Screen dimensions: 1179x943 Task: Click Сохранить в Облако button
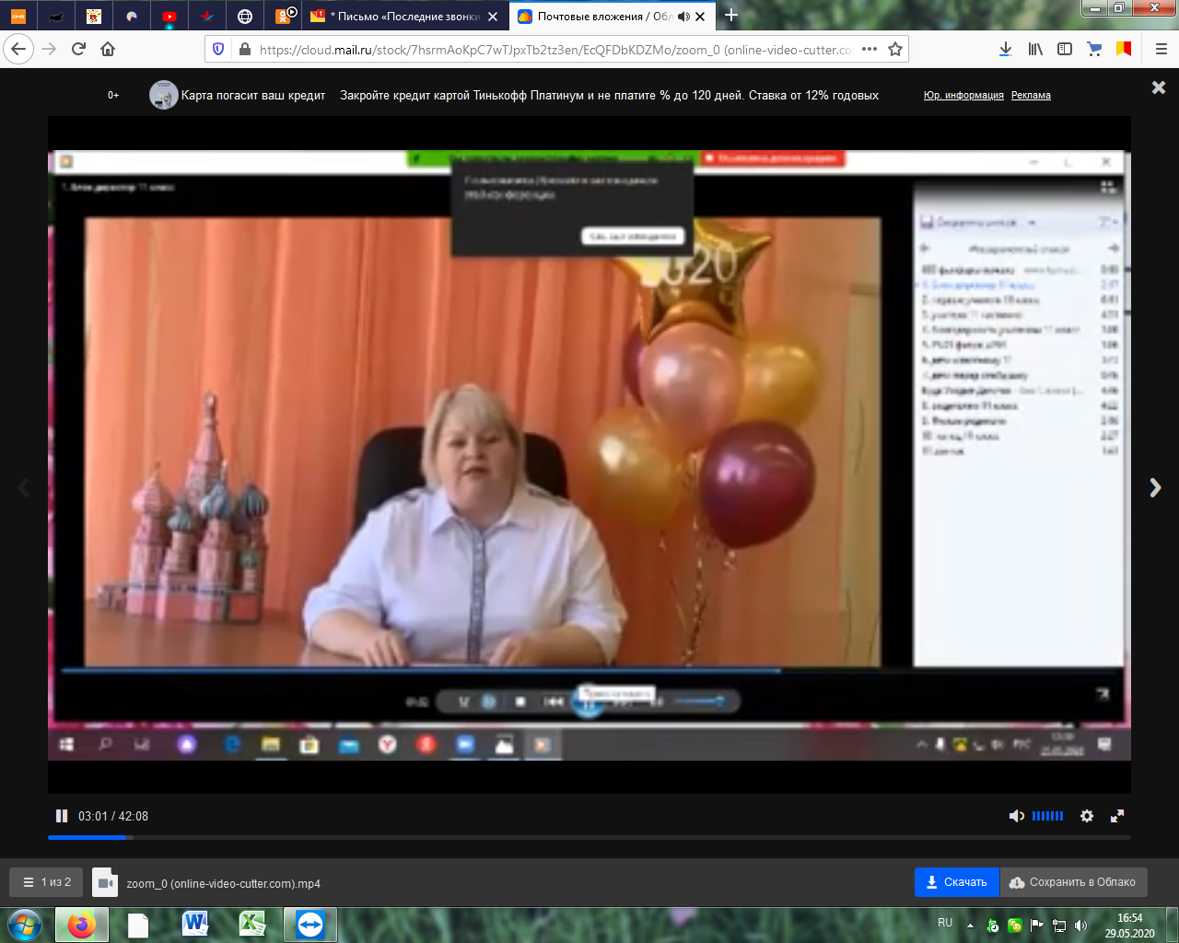[x=1073, y=882]
